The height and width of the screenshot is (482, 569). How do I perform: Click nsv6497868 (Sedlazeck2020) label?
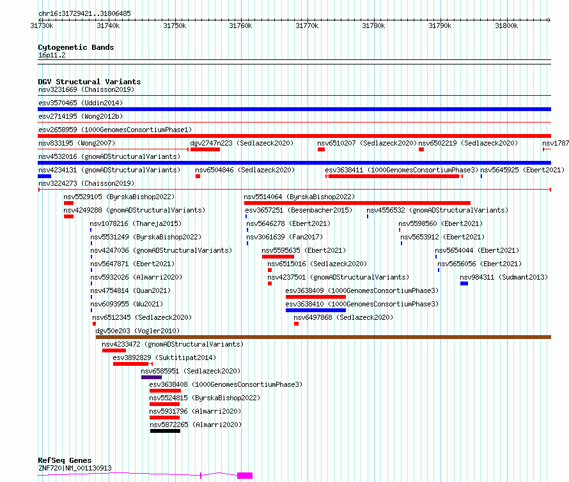pos(343,317)
